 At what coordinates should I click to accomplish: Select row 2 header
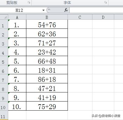tap(4, 33)
